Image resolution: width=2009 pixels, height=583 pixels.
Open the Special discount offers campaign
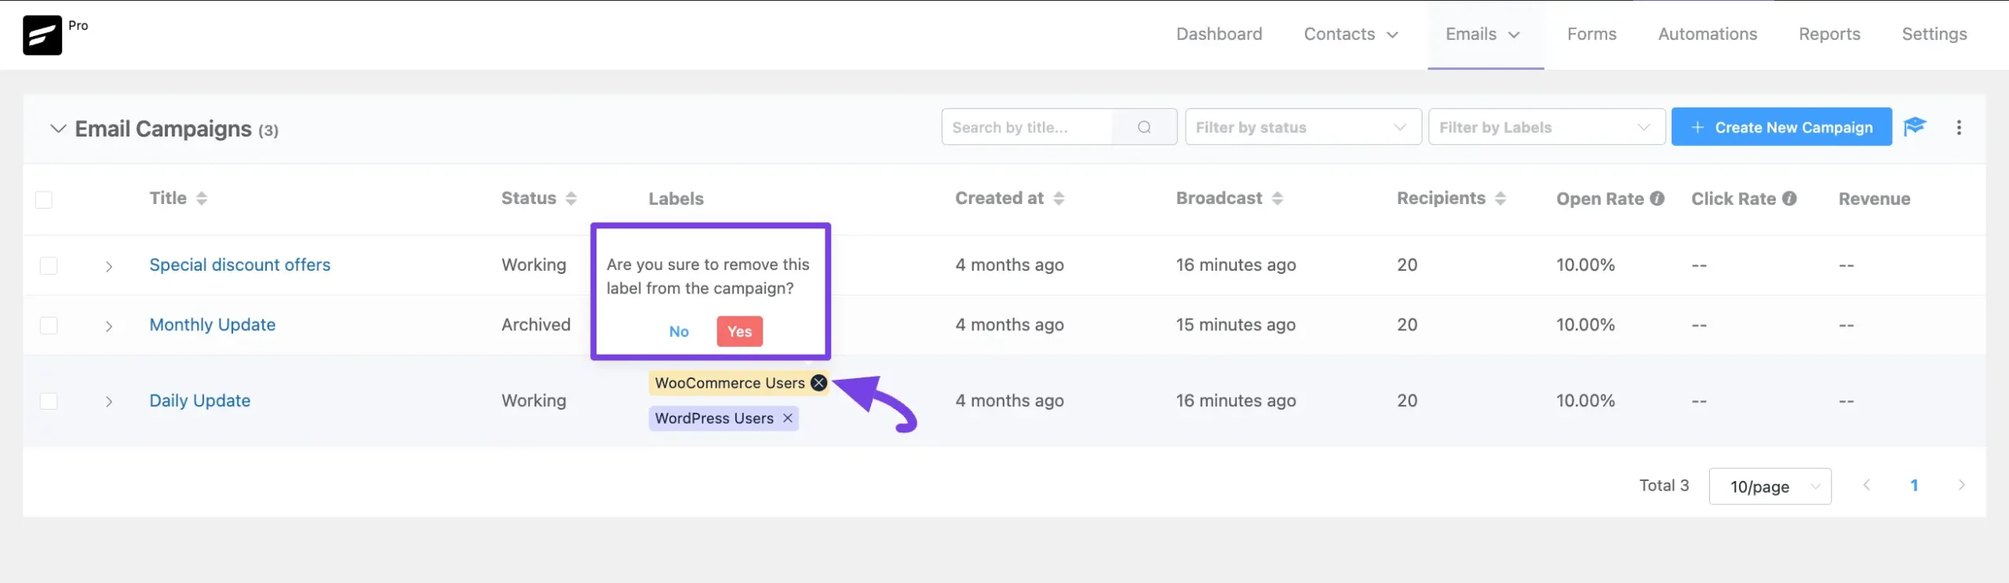click(x=239, y=265)
